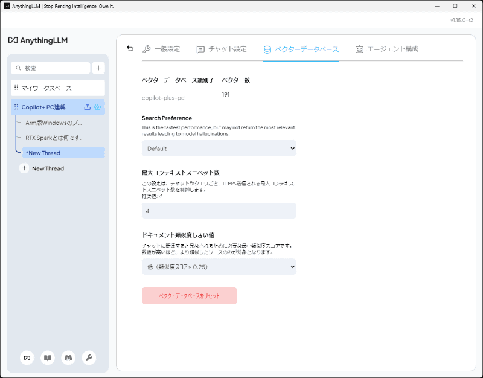483x378 pixels.
Task: Click the robot icon beside エージェント構成
Action: [x=359, y=50]
